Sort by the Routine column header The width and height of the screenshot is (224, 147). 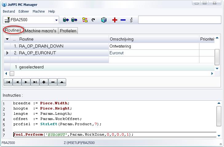click(64, 39)
